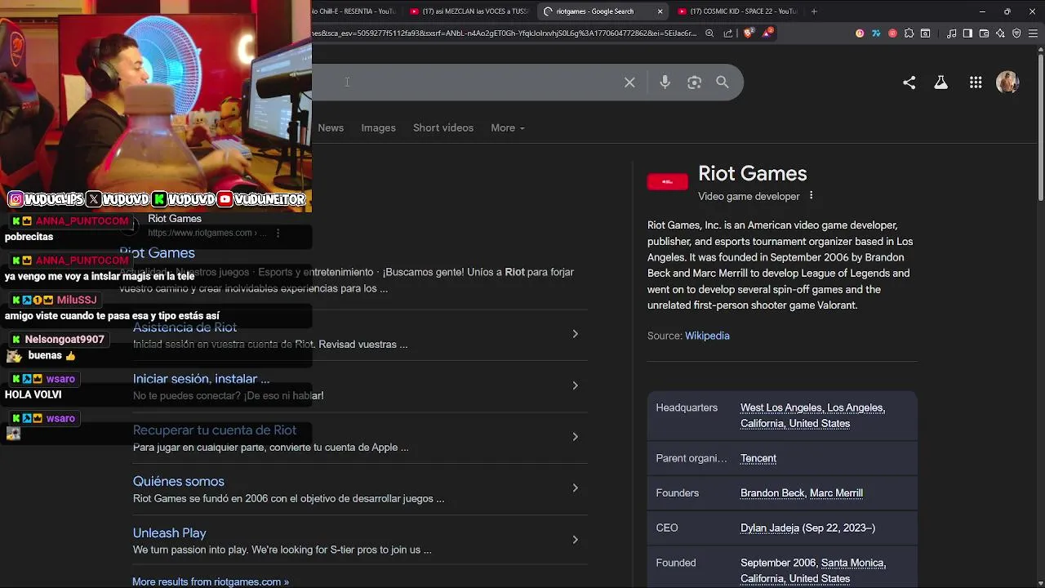Open the Google account profile avatar

click(1007, 82)
